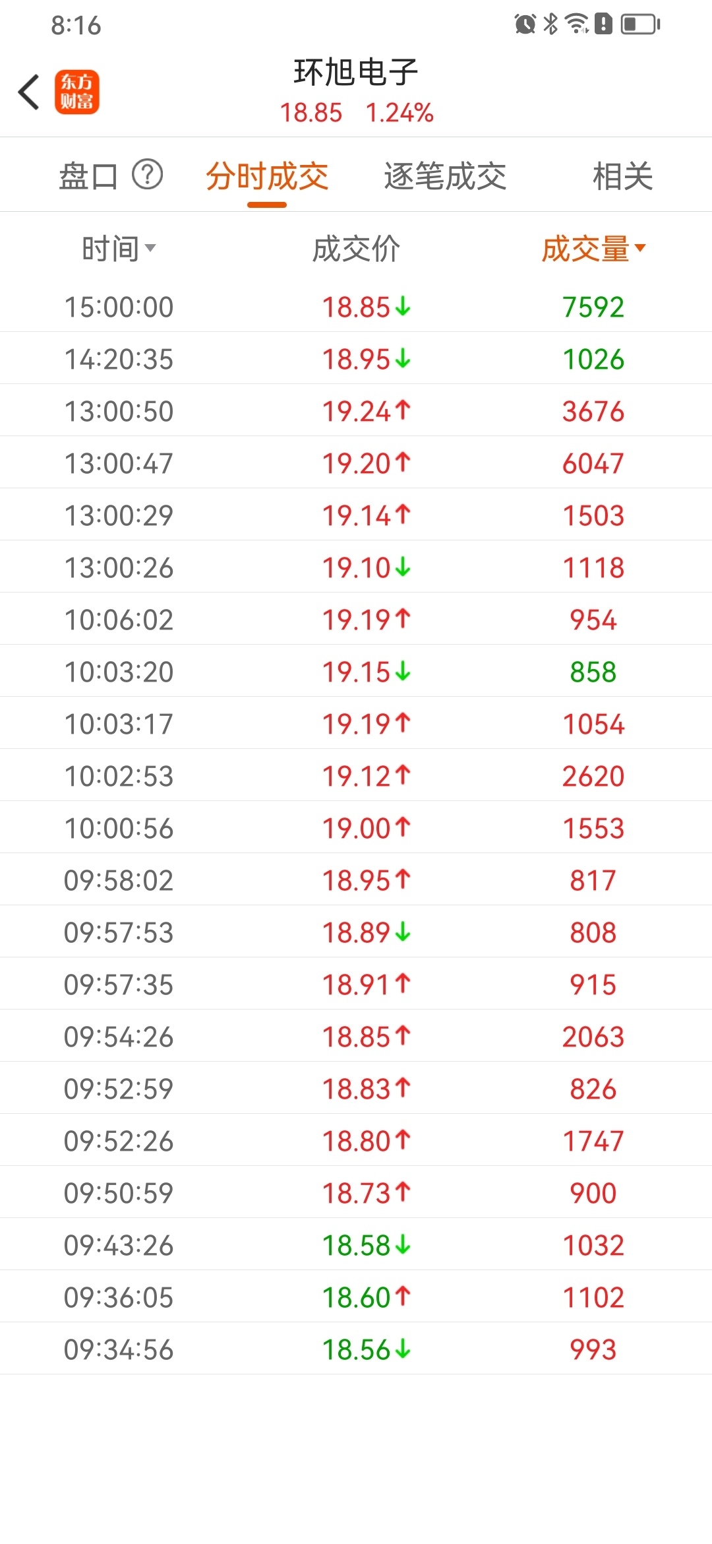Image resolution: width=712 pixels, height=1544 pixels.
Task: Tap the 环旭电子 stock title
Action: (x=356, y=73)
